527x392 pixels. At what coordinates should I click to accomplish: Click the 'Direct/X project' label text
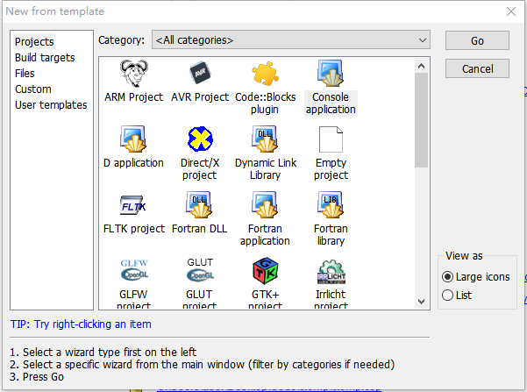click(x=200, y=168)
